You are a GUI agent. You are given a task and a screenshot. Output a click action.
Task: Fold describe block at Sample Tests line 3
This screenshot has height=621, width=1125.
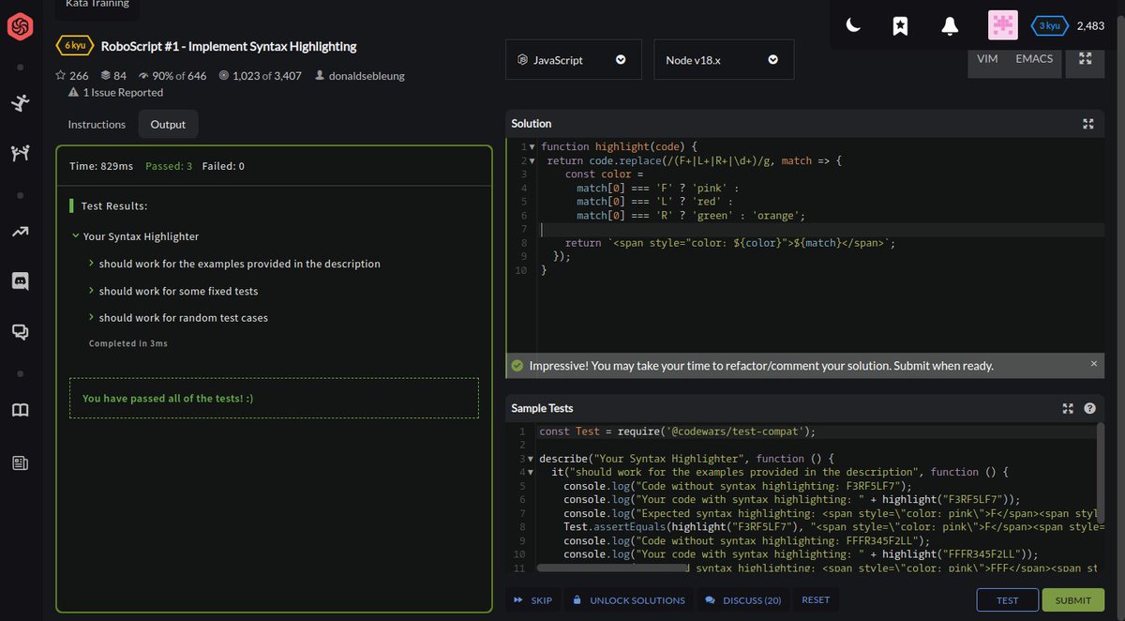pos(532,459)
